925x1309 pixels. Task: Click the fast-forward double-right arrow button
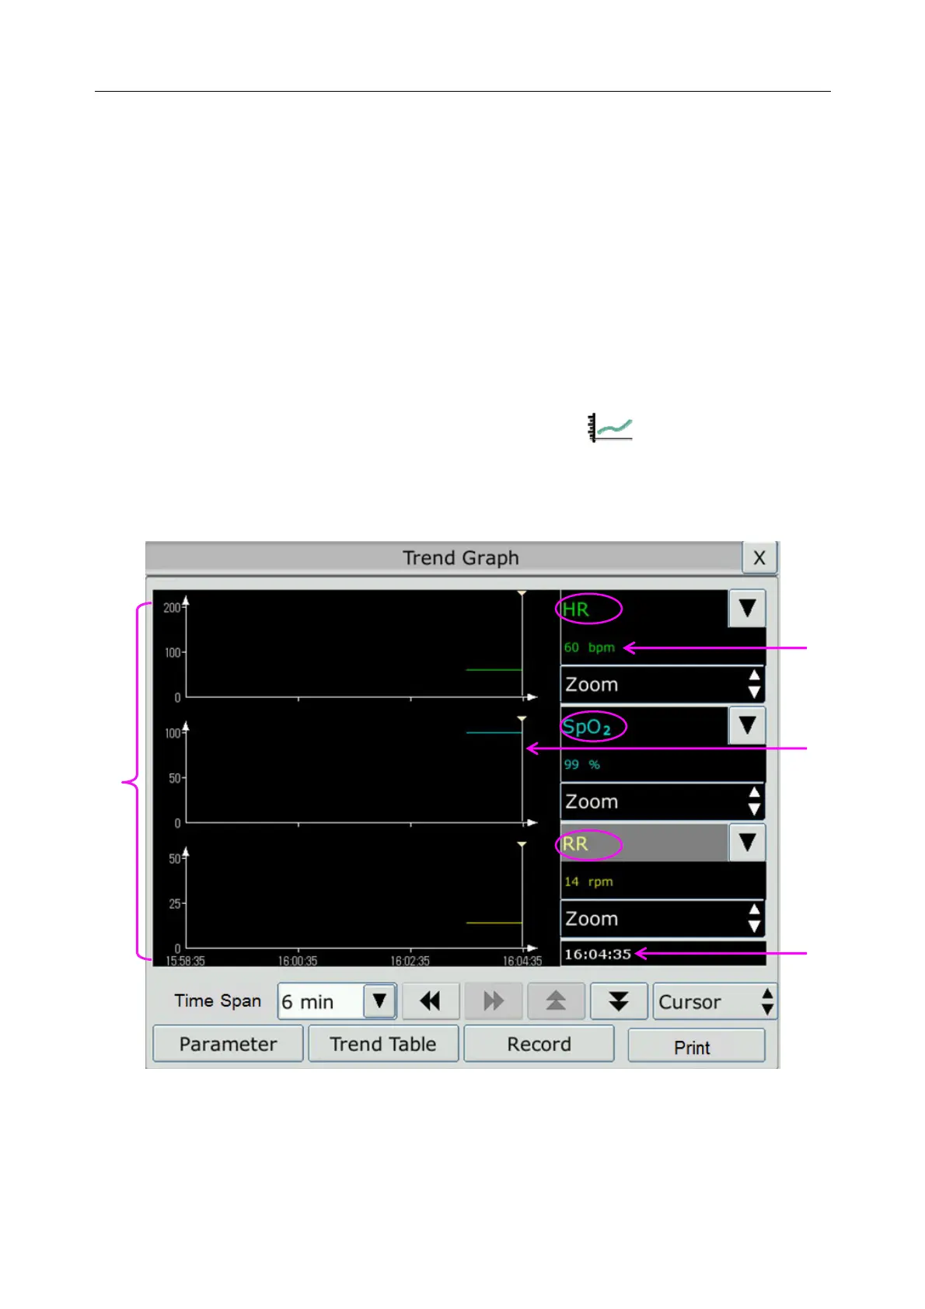(493, 1001)
